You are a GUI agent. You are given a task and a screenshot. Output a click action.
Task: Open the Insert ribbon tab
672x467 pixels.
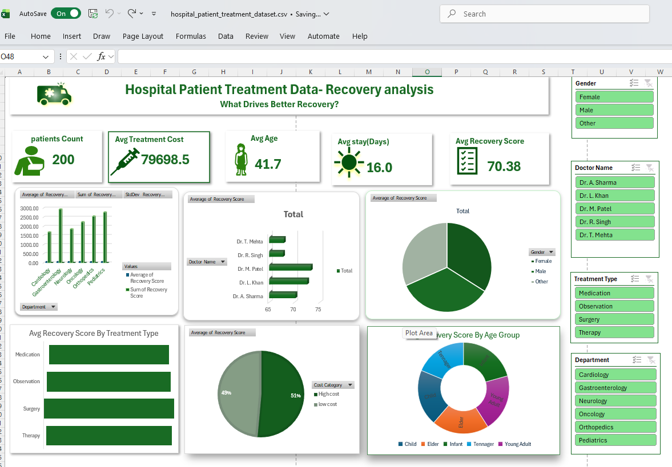point(72,36)
